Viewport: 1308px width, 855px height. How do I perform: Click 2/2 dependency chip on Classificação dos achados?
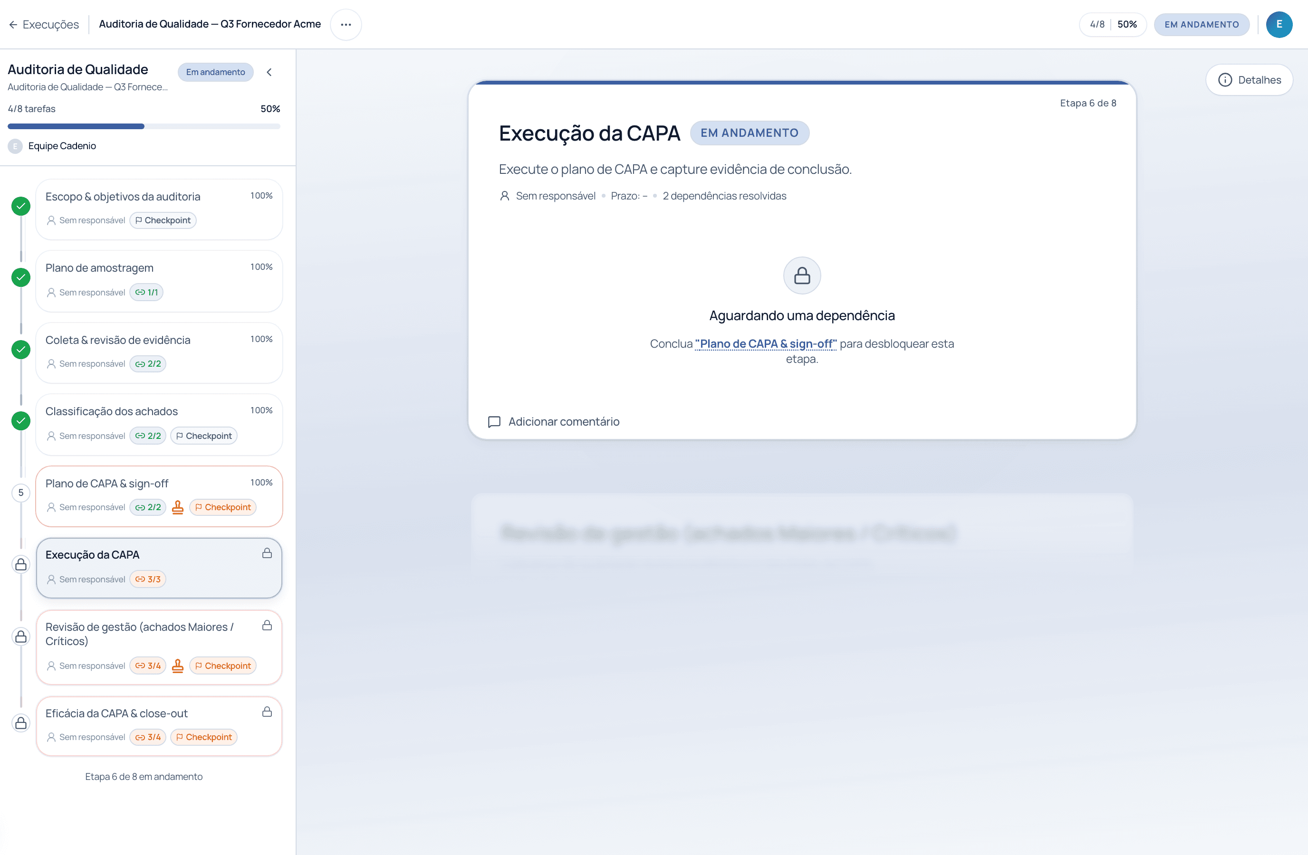pos(148,436)
